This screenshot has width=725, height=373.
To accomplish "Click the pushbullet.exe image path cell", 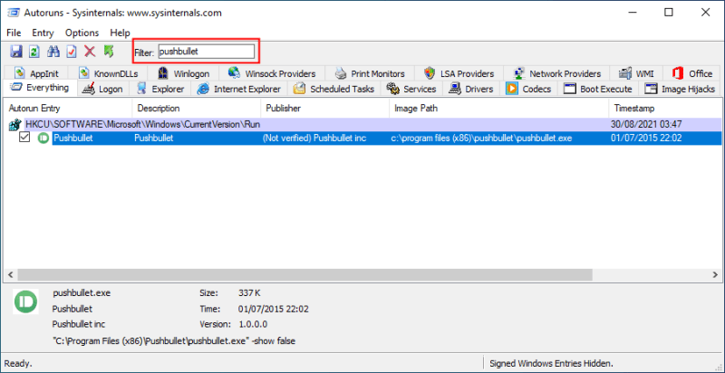I will click(x=481, y=138).
